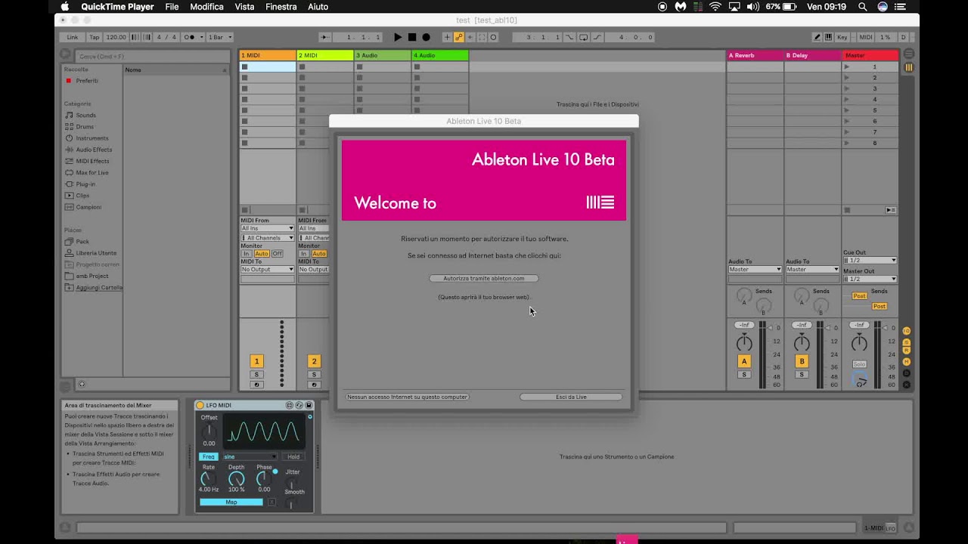Screen dimensions: 968x544
Task: Click LFO MIDI device activator
Action: (x=200, y=406)
